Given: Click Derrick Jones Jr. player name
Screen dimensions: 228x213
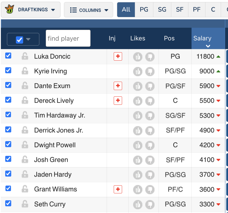Looking at the screenshot, I should point(59,130).
